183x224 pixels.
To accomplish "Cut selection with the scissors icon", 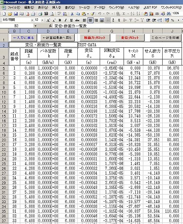I will click(x=72, y=14).
